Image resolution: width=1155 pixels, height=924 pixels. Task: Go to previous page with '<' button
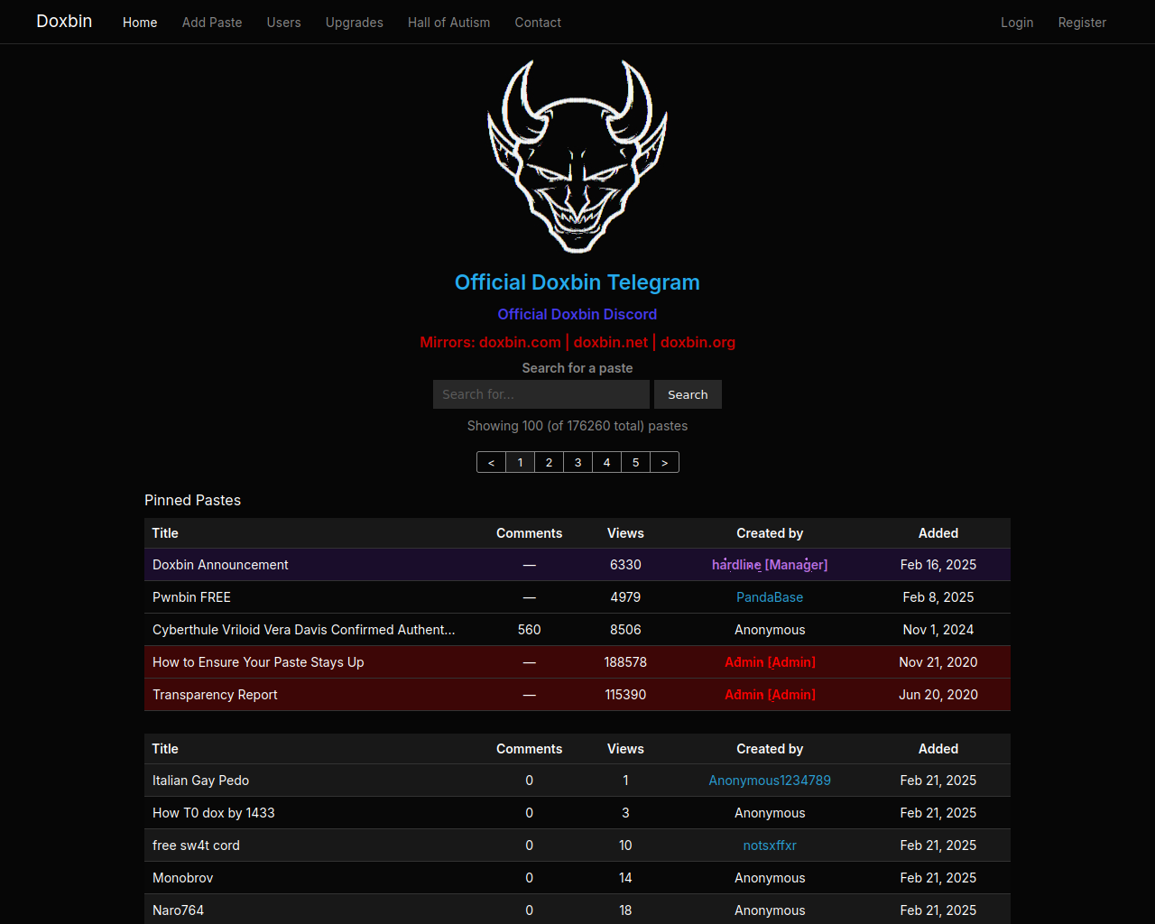point(491,462)
